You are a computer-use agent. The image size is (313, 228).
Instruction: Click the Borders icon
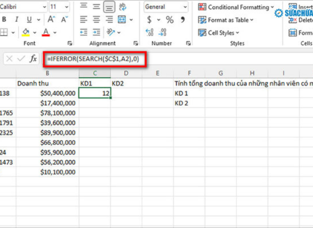pos(4,32)
